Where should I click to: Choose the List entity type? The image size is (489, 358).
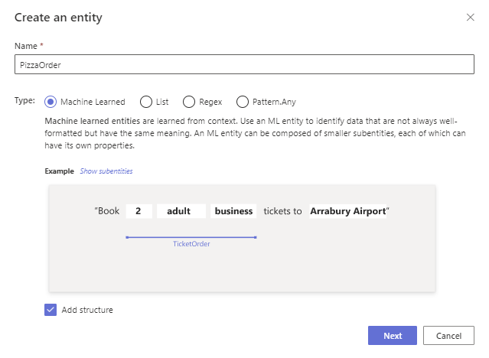point(144,102)
